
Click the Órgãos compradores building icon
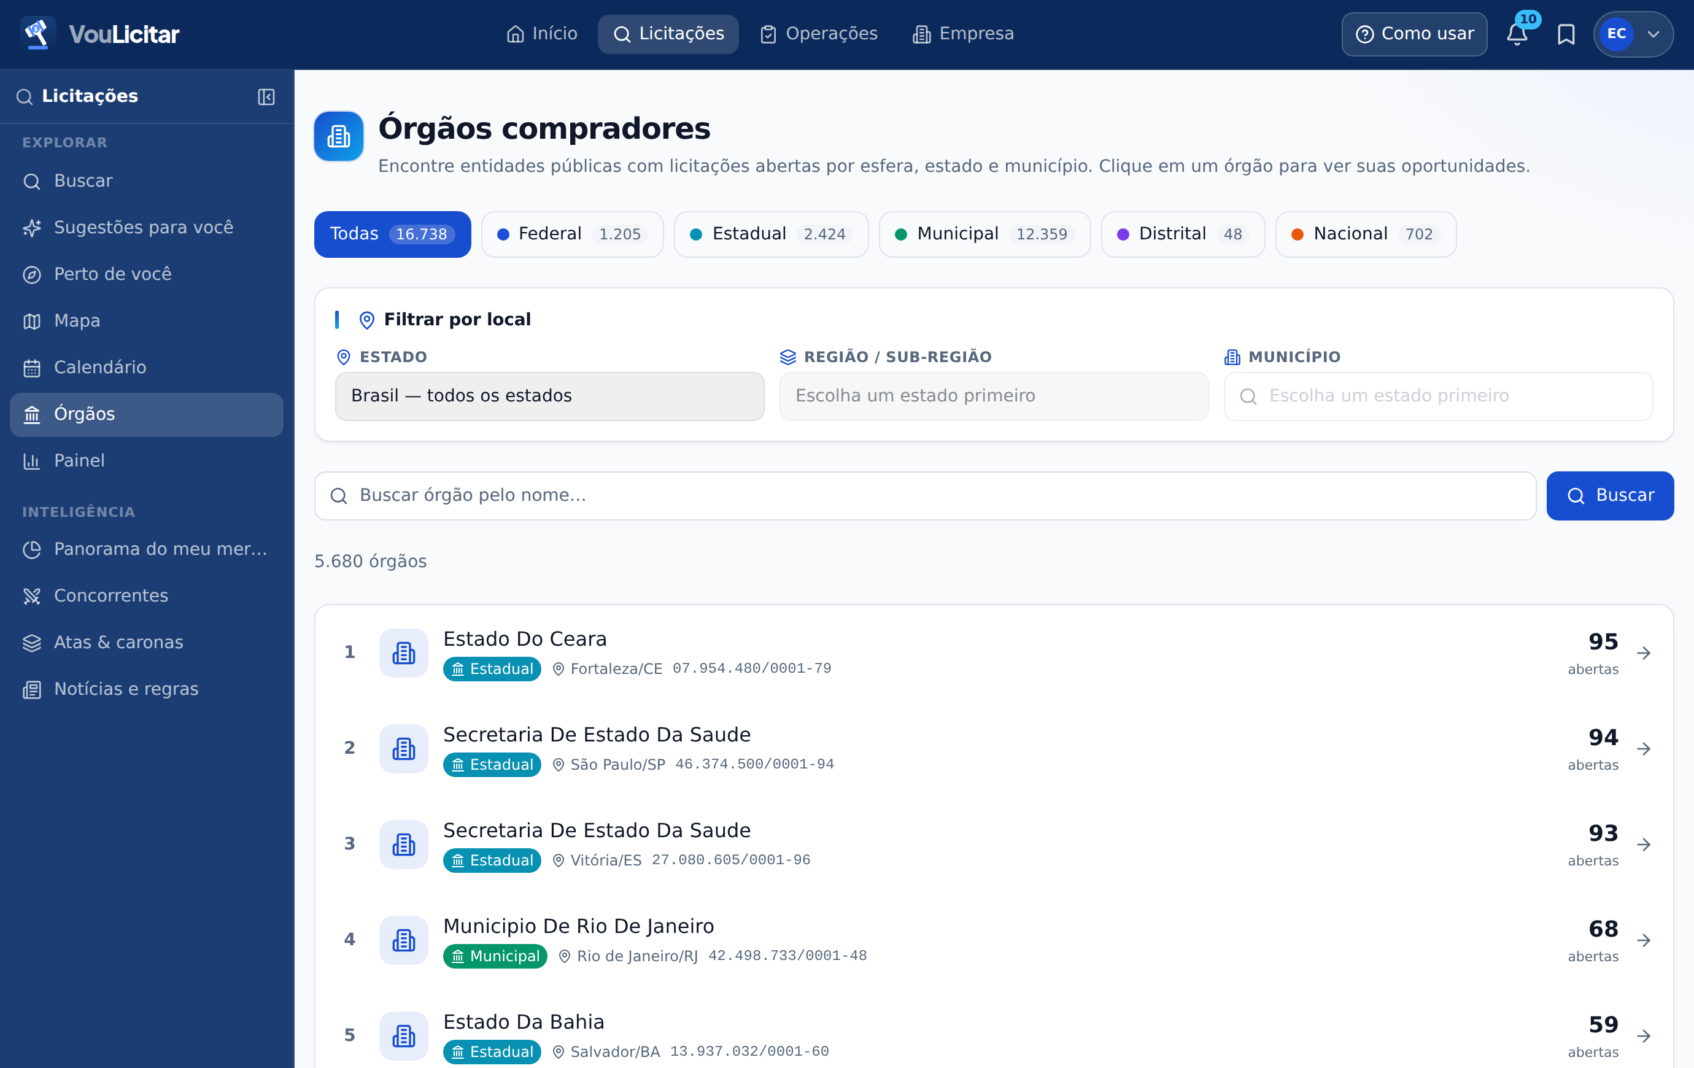pos(338,136)
